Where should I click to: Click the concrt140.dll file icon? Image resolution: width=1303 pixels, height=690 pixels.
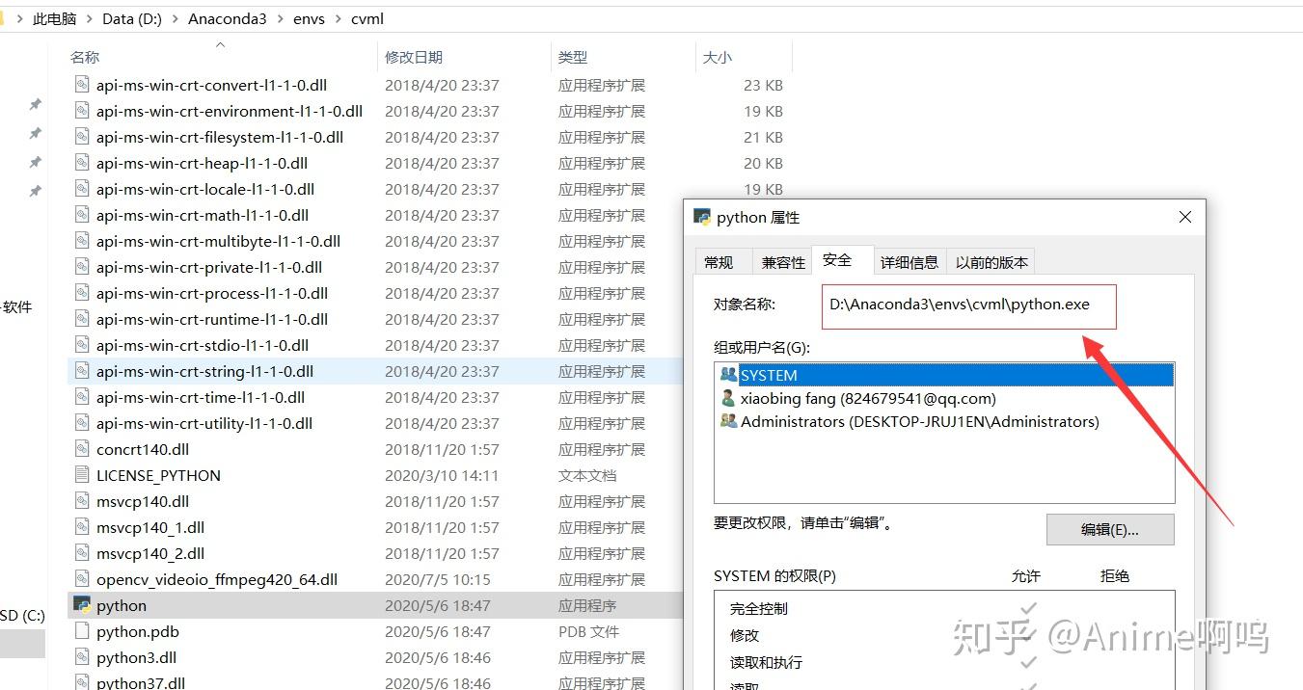pyautogui.click(x=82, y=449)
